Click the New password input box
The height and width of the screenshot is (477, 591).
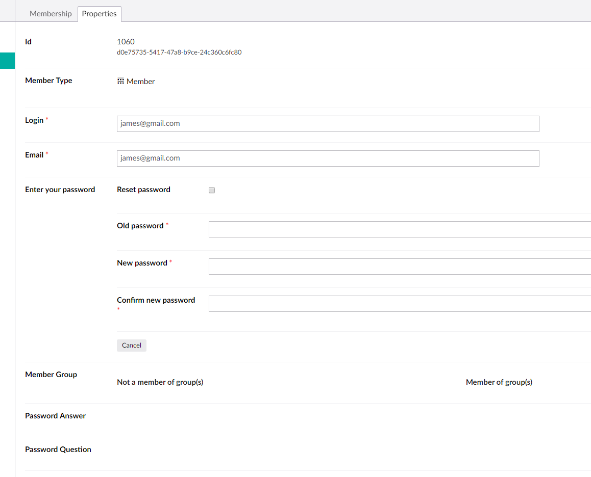(x=357, y=266)
